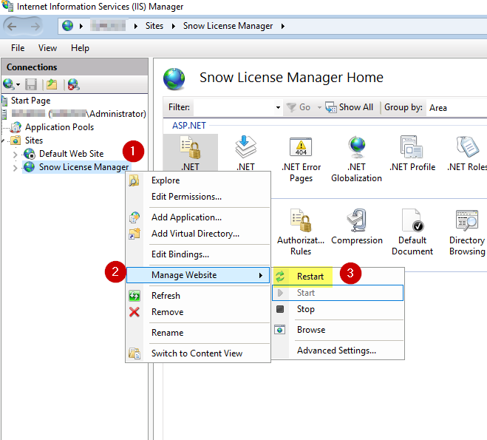Select Default Web Site in tree

[71, 154]
